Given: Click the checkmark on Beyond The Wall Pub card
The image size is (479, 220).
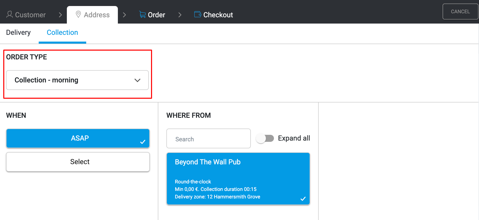Looking at the screenshot, I should point(303,199).
